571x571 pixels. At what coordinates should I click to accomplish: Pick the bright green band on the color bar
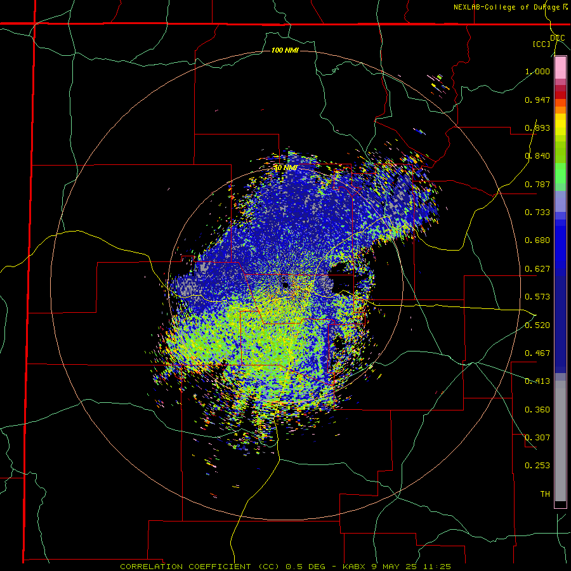pos(560,173)
